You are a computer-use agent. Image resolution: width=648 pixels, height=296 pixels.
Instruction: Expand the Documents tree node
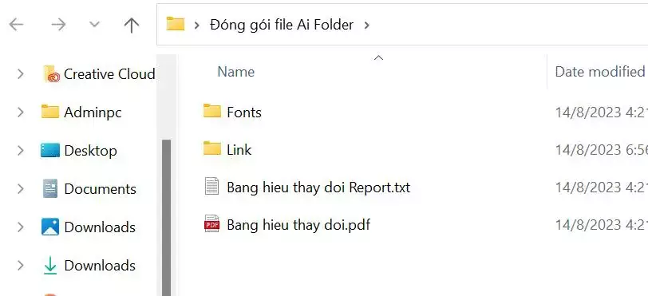[20, 189]
